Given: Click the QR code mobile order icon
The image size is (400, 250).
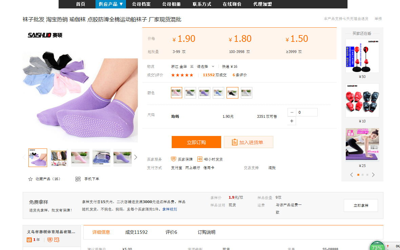Looking at the screenshot, I should 78,179.
